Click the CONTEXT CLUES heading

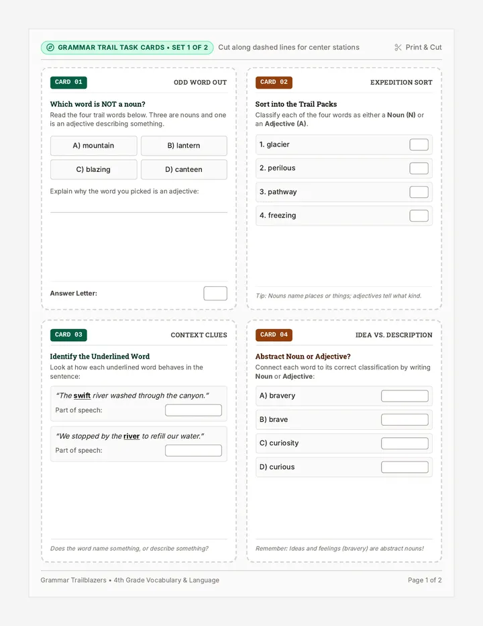click(199, 335)
